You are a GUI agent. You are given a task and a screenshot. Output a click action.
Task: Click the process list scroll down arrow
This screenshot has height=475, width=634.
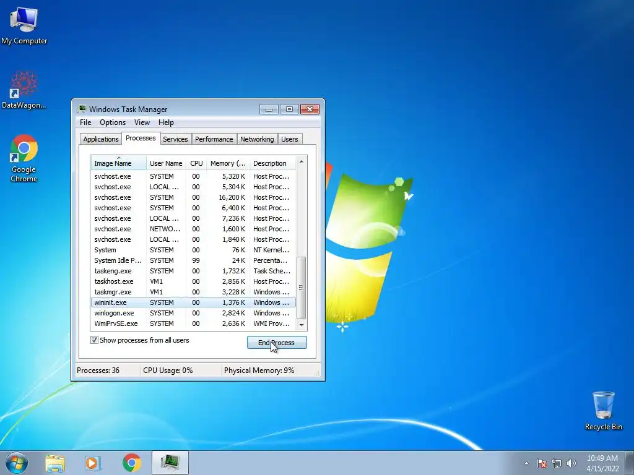[x=302, y=325]
